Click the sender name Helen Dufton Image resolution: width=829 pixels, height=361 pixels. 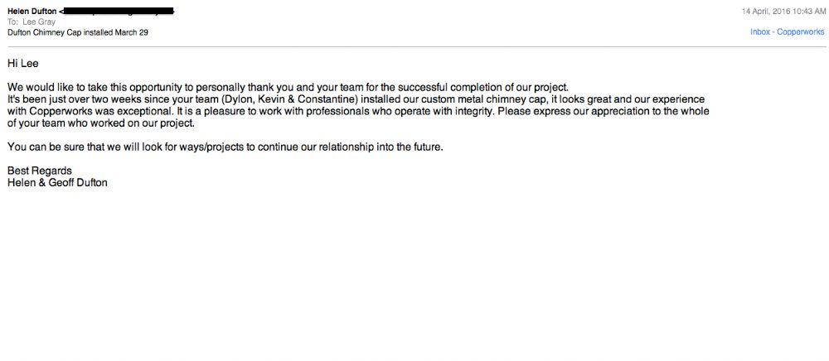pyautogui.click(x=31, y=11)
